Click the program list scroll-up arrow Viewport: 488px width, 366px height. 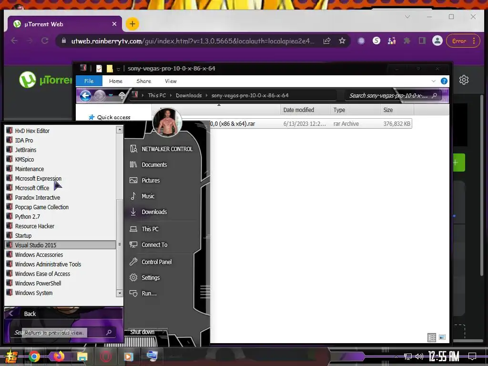pos(120,130)
